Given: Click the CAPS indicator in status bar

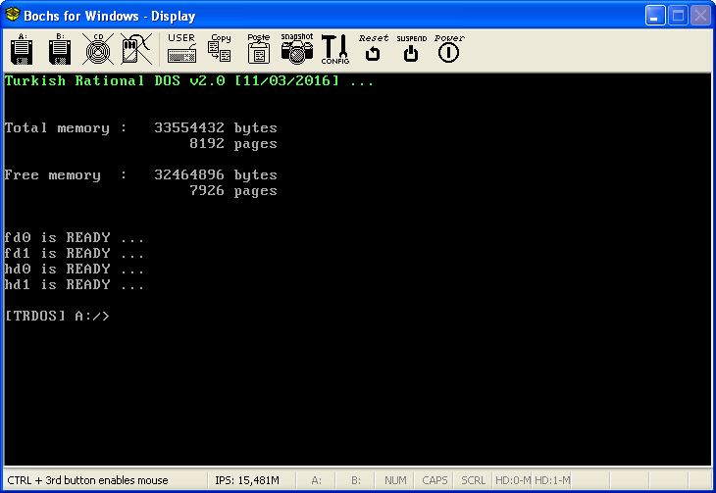Looking at the screenshot, I should pyautogui.click(x=435, y=480).
